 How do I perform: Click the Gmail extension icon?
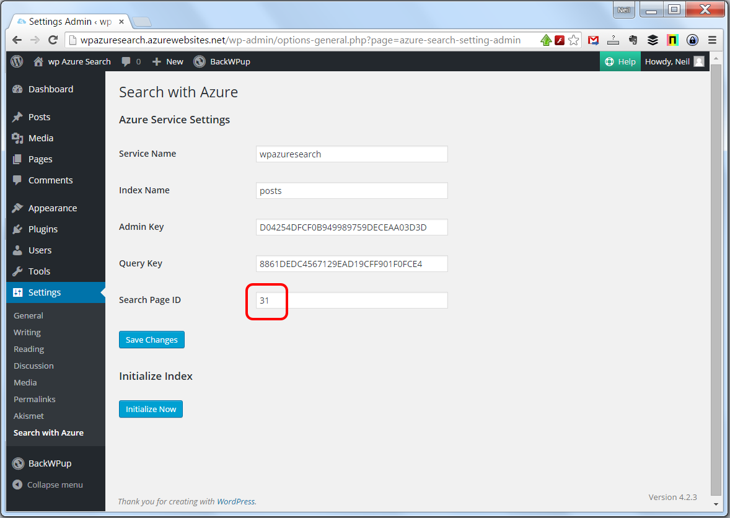click(x=593, y=40)
